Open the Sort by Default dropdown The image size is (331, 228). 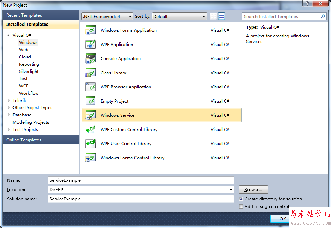[179, 16]
